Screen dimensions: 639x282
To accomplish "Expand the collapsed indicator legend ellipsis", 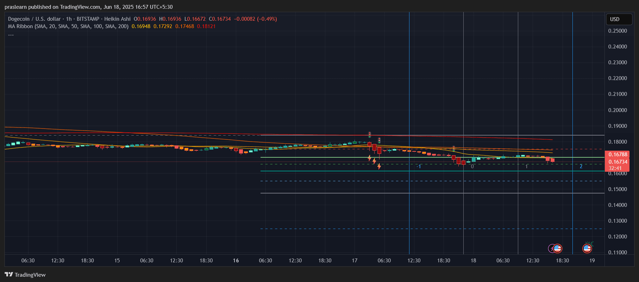I will [x=11, y=34].
